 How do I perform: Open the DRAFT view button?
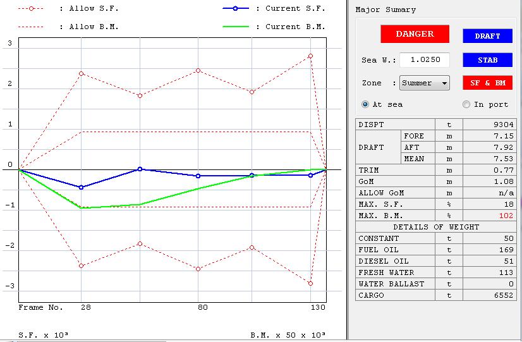coord(487,36)
